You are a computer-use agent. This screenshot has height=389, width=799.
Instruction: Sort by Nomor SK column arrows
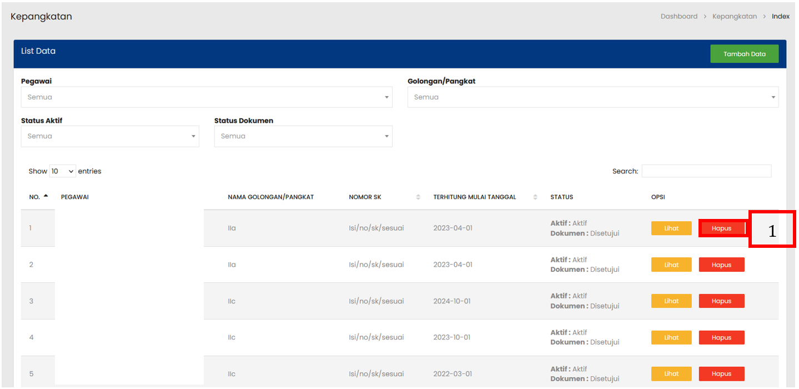[x=418, y=197]
